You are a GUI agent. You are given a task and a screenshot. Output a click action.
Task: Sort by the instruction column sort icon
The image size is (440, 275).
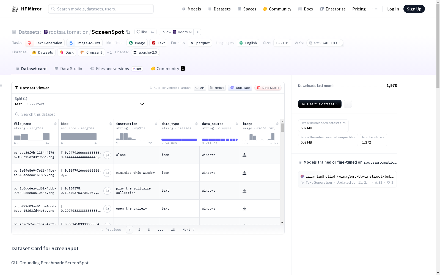point(156,124)
